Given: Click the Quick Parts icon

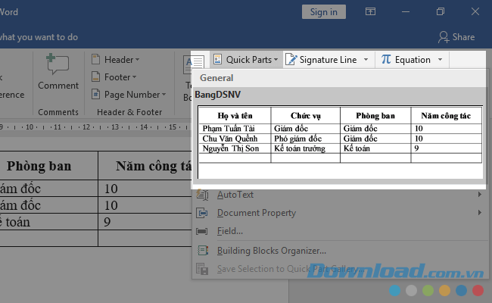Looking at the screenshot, I should point(217,59).
